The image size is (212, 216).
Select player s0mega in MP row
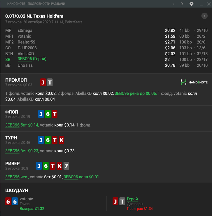pyautogui.click(x=25, y=30)
